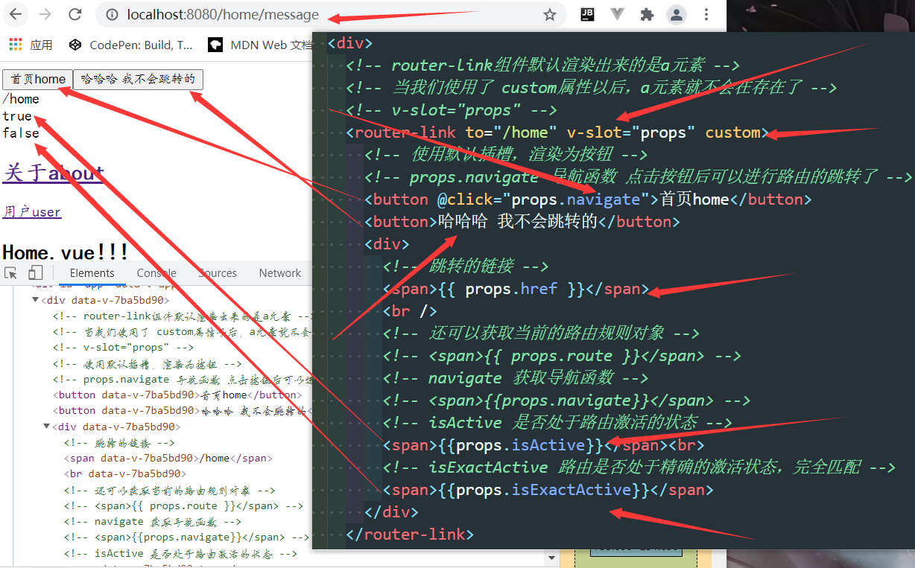Open the Vue devtools extension
This screenshot has width=915, height=568.
(x=617, y=14)
